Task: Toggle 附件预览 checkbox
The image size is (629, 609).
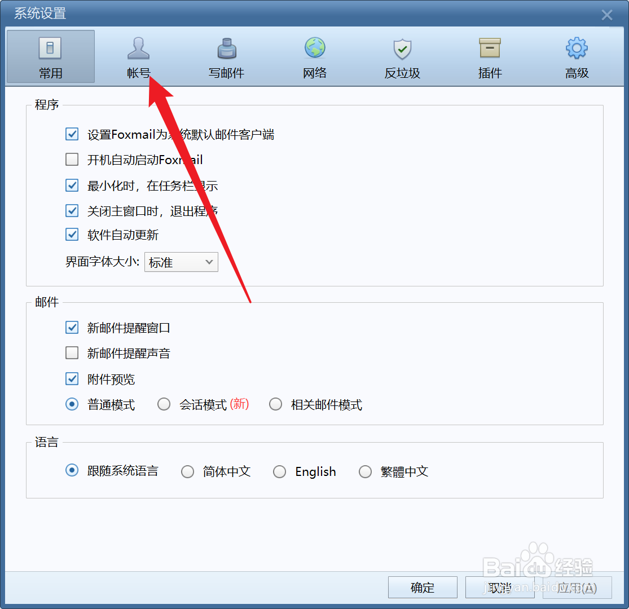Action: pyautogui.click(x=72, y=379)
